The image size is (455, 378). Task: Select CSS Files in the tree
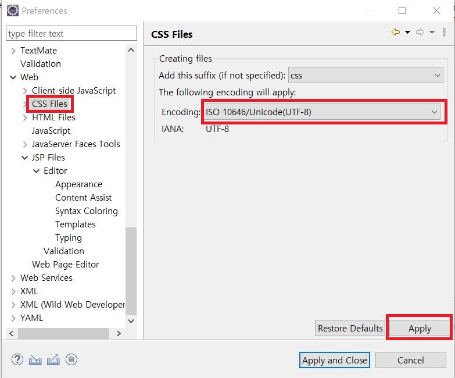pos(49,104)
